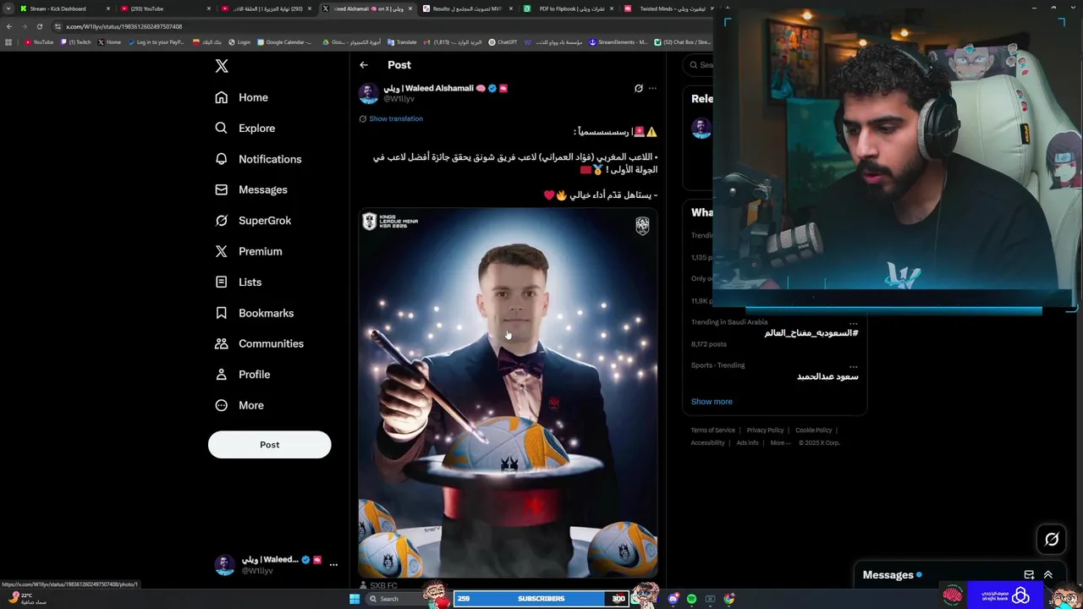Switch to Results تصويت المجتمع tab
Image resolution: width=1083 pixels, height=609 pixels.
click(468, 8)
